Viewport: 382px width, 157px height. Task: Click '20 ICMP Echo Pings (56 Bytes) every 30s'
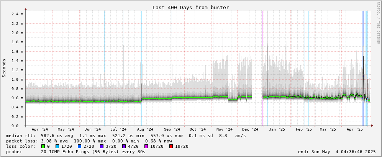(93, 152)
